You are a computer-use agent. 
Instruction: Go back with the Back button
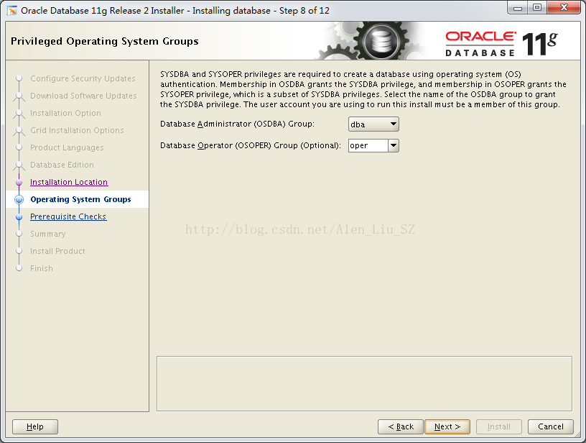pos(401,426)
